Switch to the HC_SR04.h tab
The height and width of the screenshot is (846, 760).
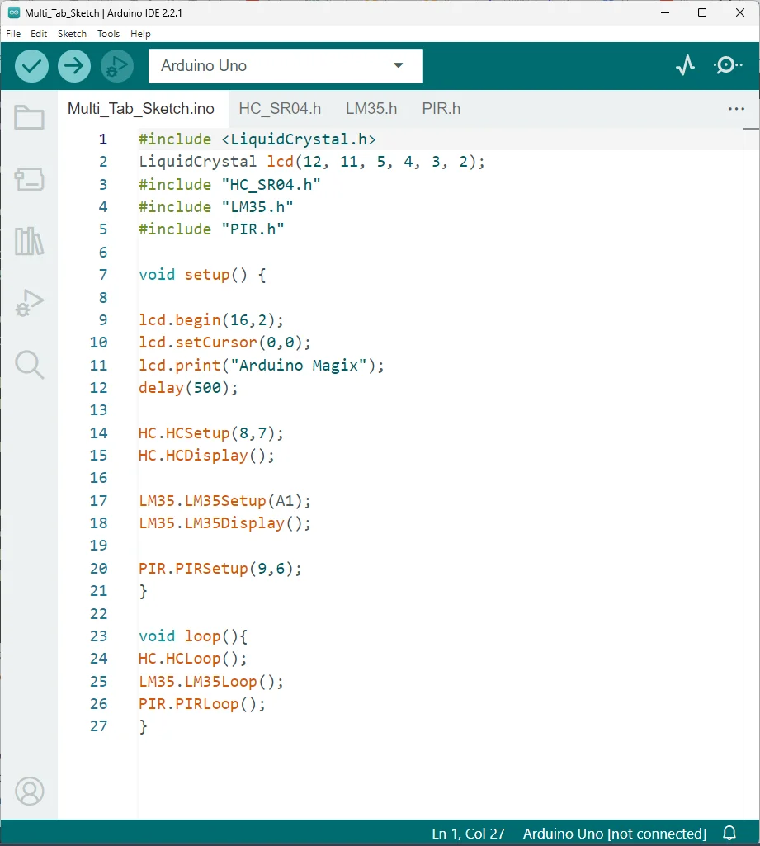click(x=280, y=109)
